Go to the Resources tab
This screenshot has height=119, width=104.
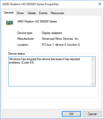[x=57, y=13]
